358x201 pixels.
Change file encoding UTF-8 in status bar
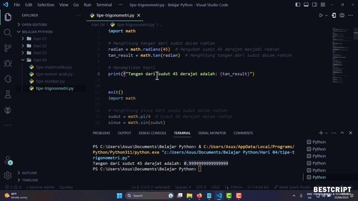coord(201,187)
